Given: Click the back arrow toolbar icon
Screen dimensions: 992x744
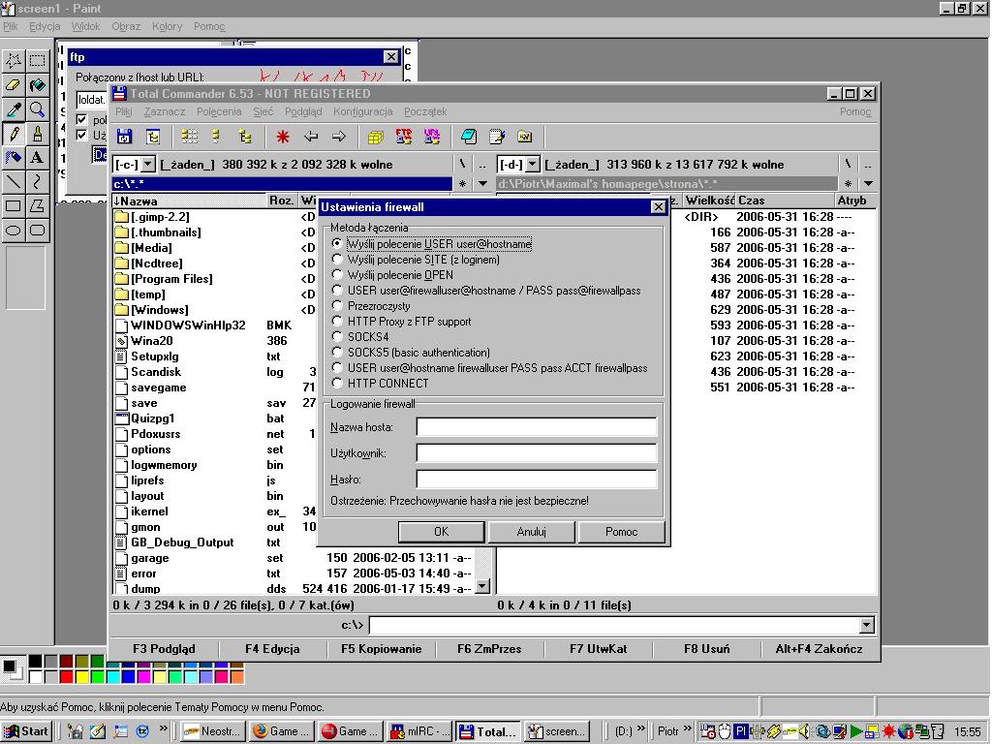Looking at the screenshot, I should pyautogui.click(x=311, y=137).
